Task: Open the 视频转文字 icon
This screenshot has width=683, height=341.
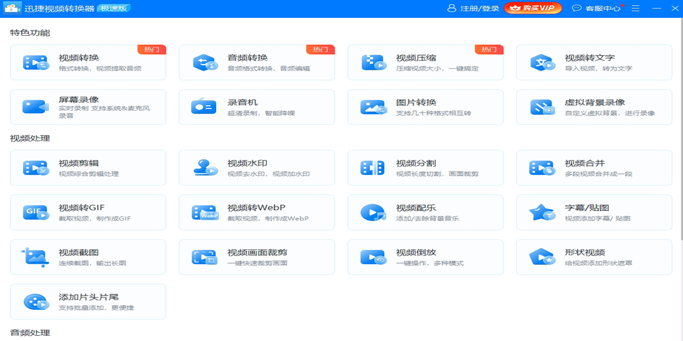Action: (x=542, y=63)
